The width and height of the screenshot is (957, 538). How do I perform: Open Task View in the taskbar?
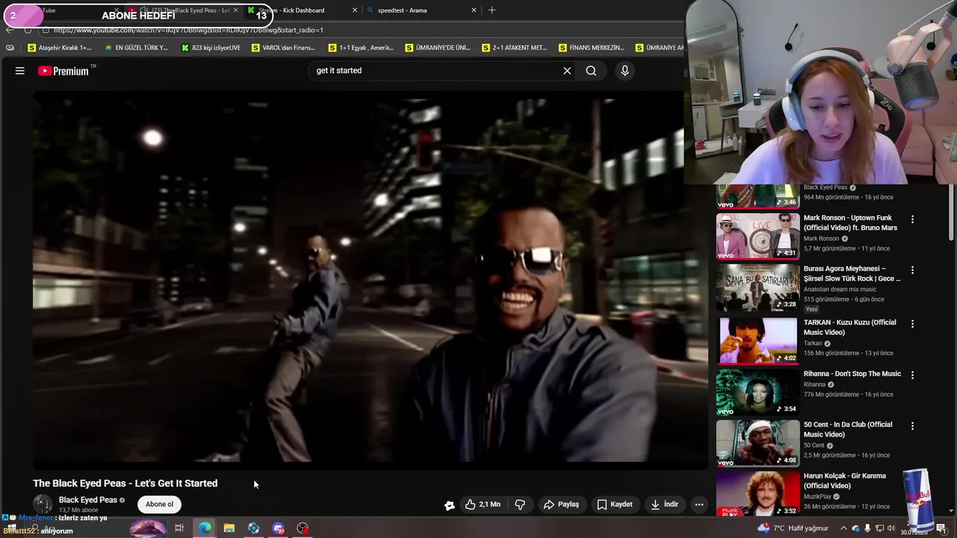(x=179, y=528)
